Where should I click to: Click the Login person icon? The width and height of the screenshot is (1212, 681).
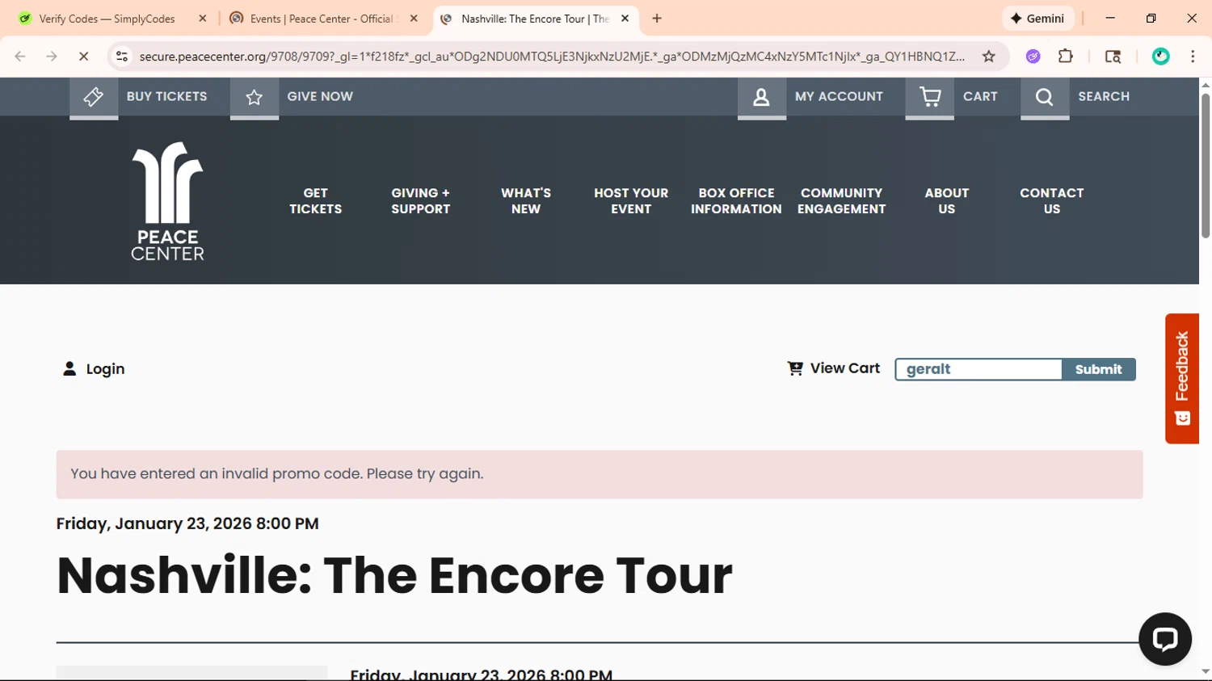pos(69,369)
